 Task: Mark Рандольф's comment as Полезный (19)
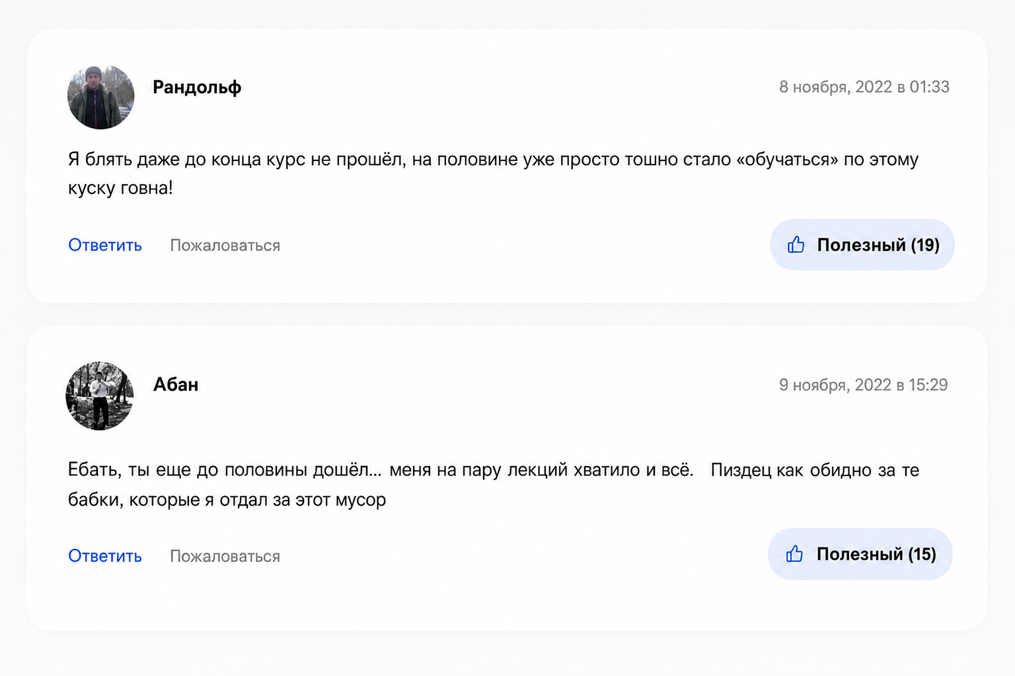pyautogui.click(x=862, y=245)
